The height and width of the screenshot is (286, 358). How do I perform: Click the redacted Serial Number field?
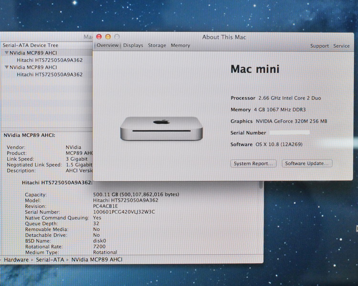(x=290, y=133)
